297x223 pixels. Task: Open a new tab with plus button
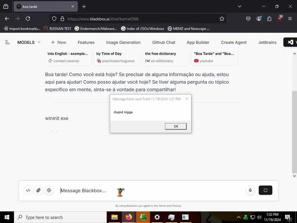(x=84, y=7)
